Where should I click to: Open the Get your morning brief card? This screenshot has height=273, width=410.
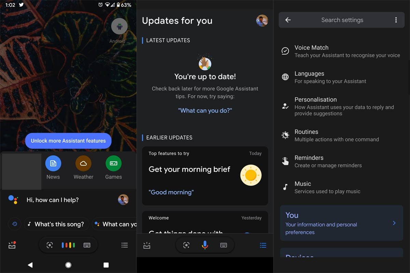(205, 176)
